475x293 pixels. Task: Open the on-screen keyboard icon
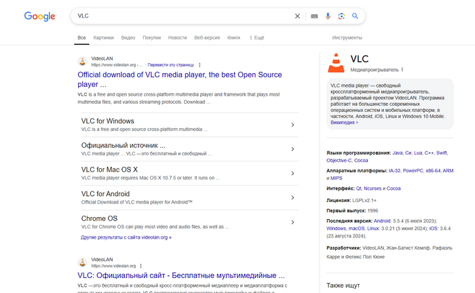pos(314,16)
